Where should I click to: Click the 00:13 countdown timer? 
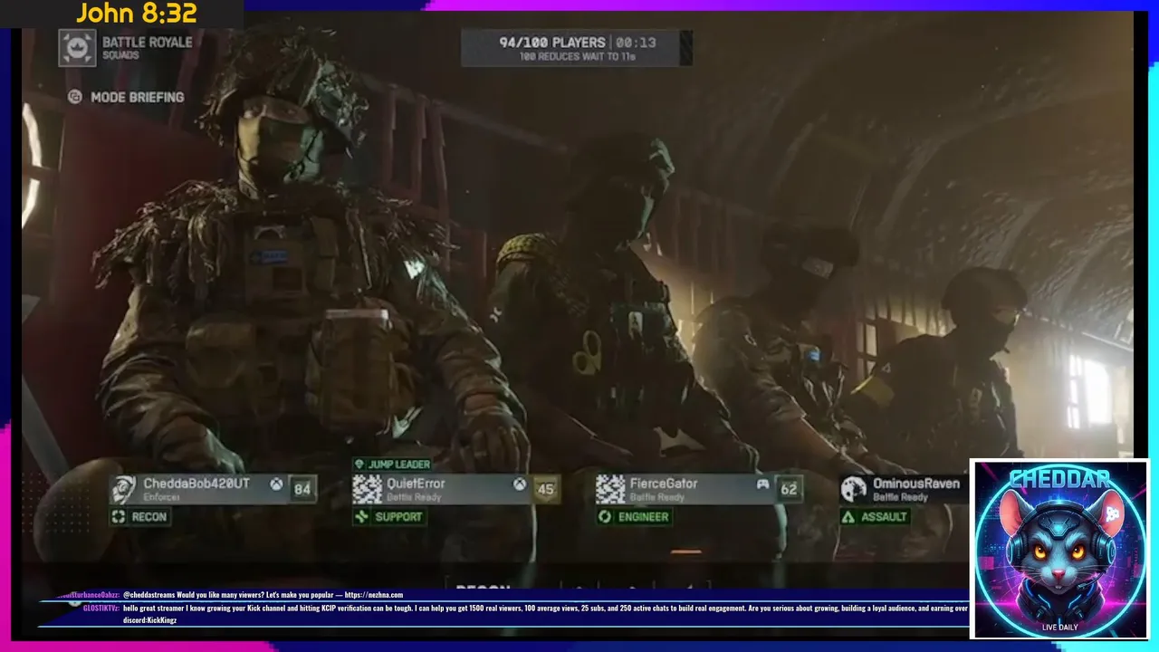point(636,42)
